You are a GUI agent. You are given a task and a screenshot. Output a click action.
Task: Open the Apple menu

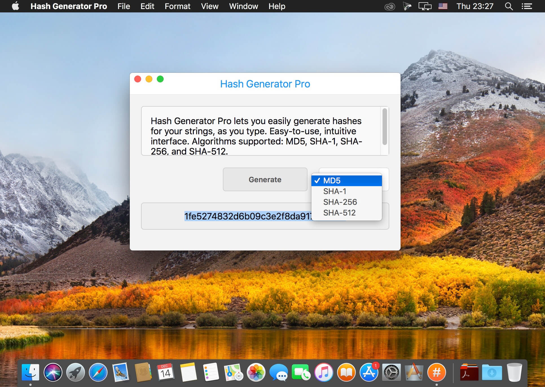coord(16,6)
